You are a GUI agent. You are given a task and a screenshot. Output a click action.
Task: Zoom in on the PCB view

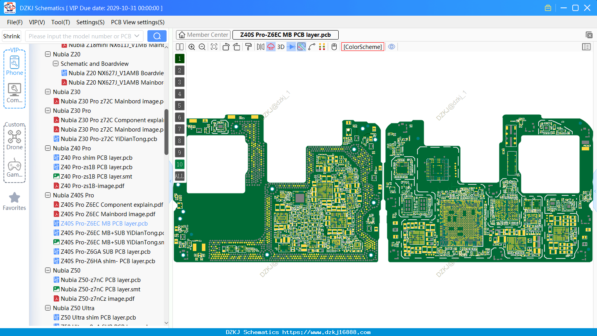coord(192,47)
